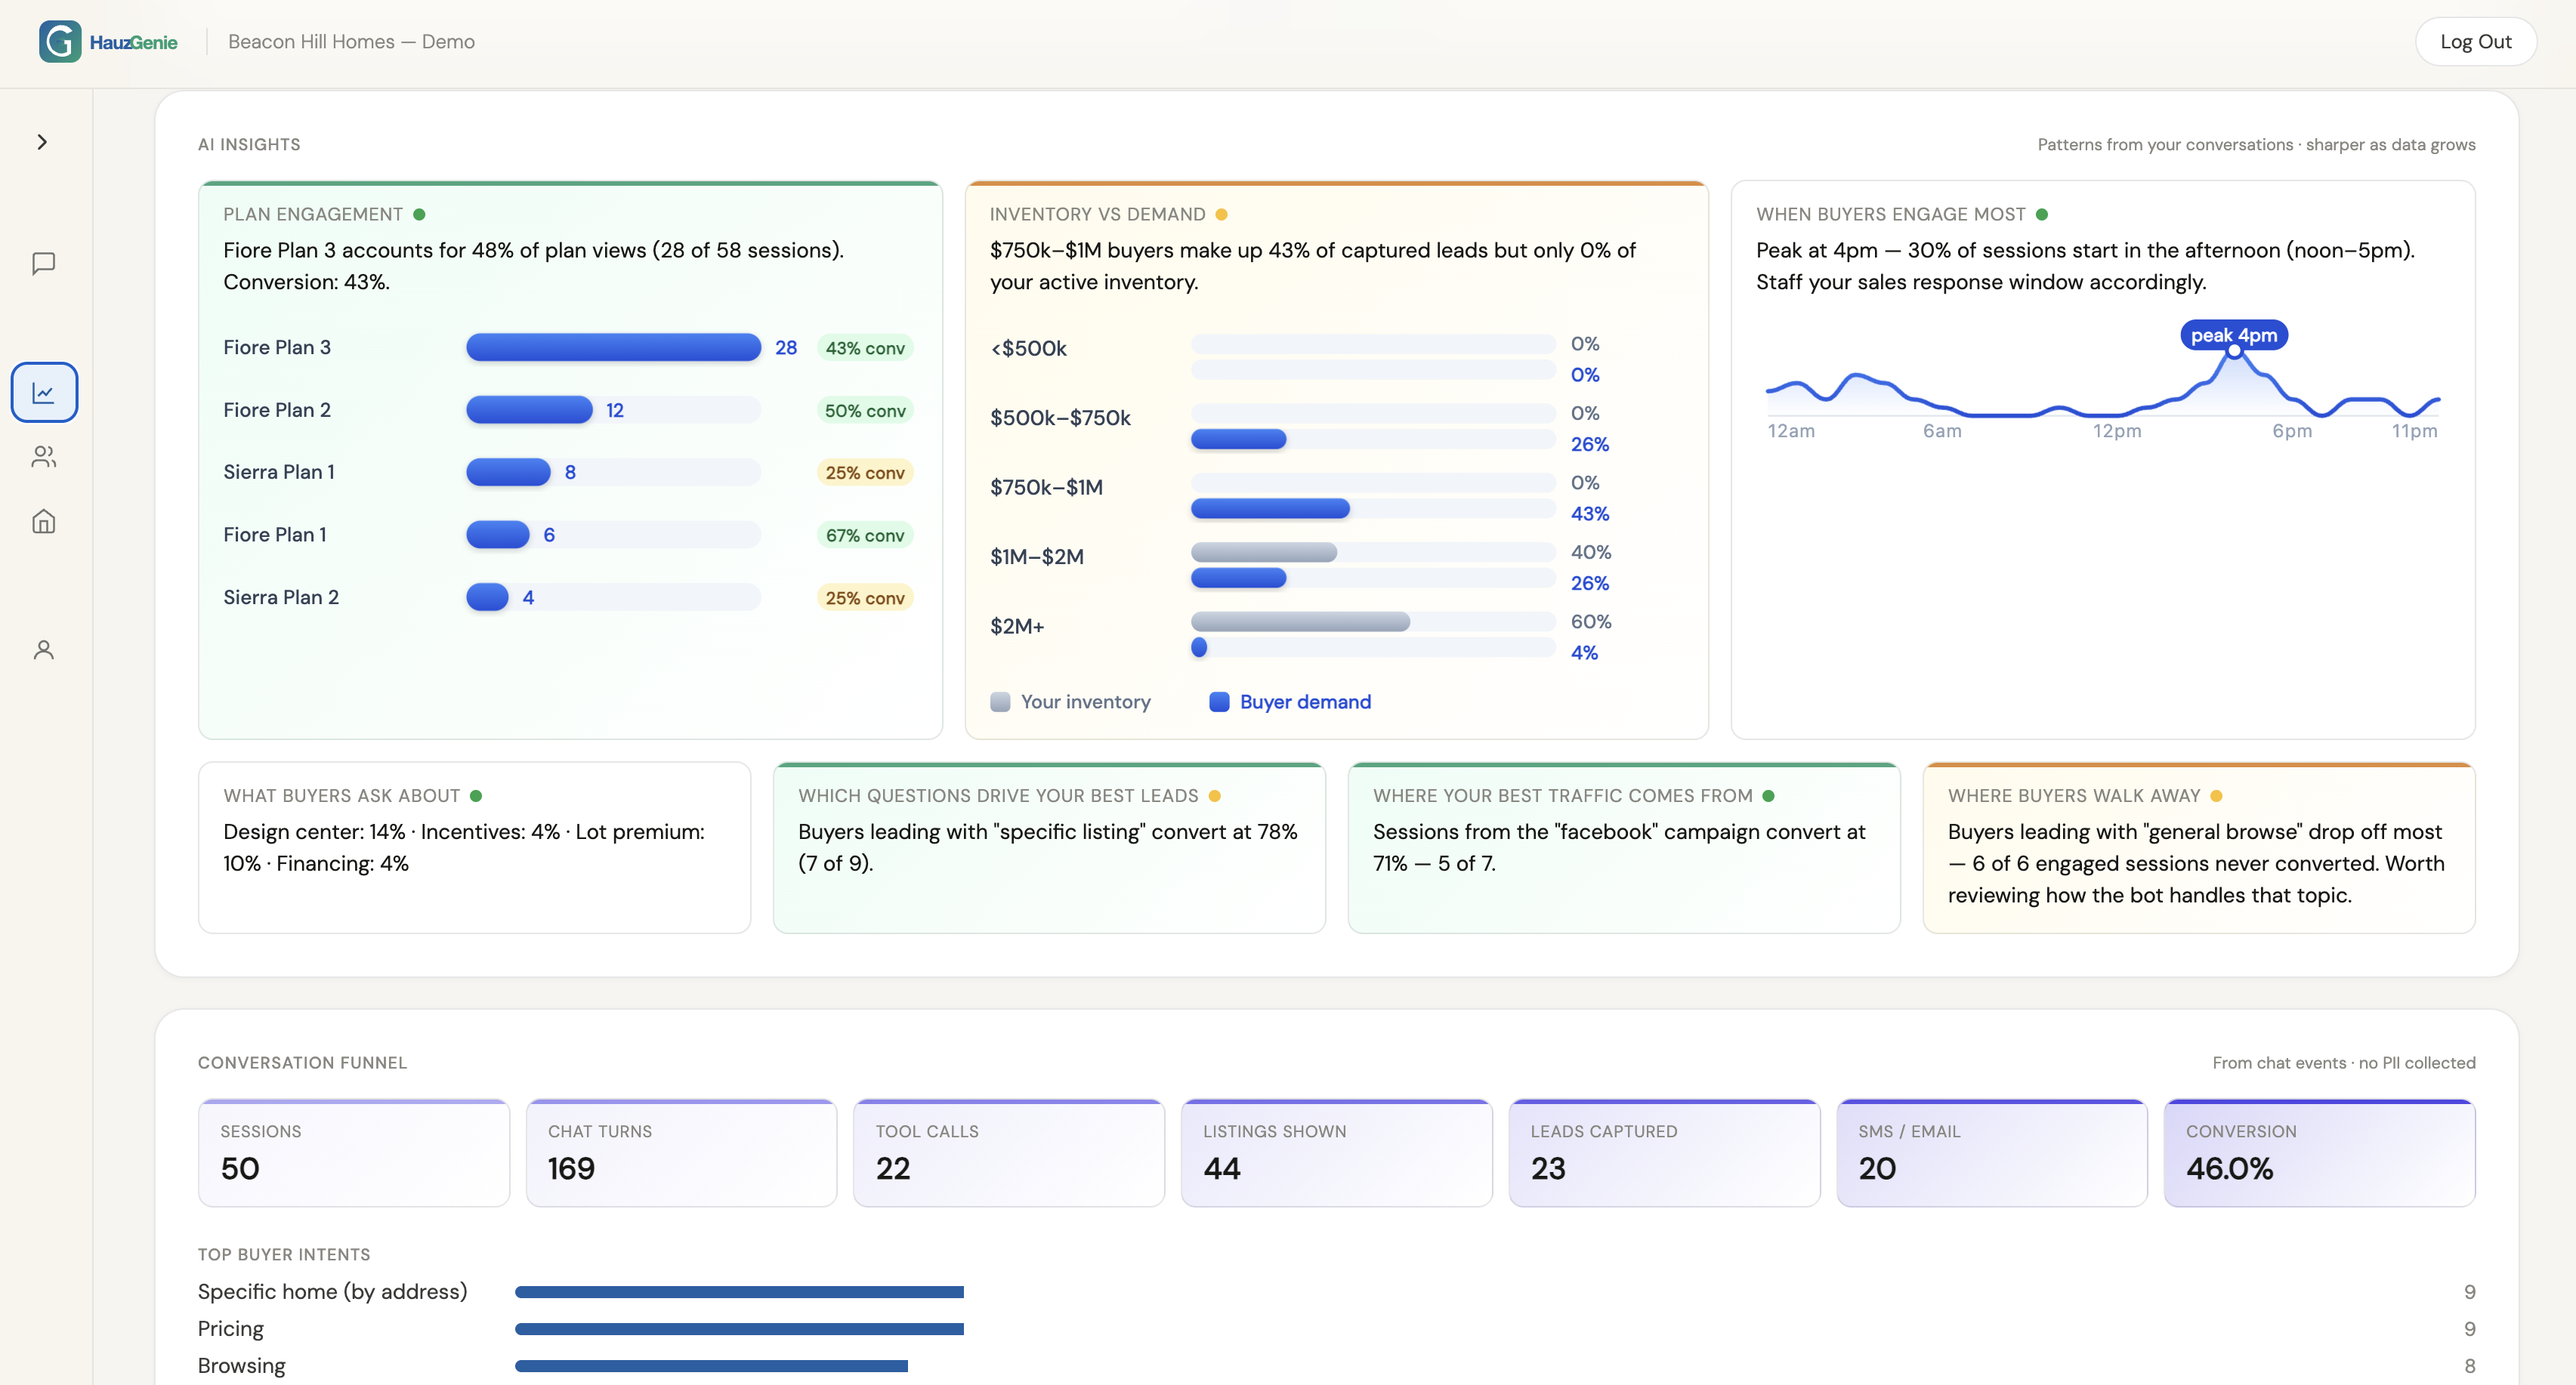
Task: Click the 43% buyer demand value
Action: [1589, 514]
